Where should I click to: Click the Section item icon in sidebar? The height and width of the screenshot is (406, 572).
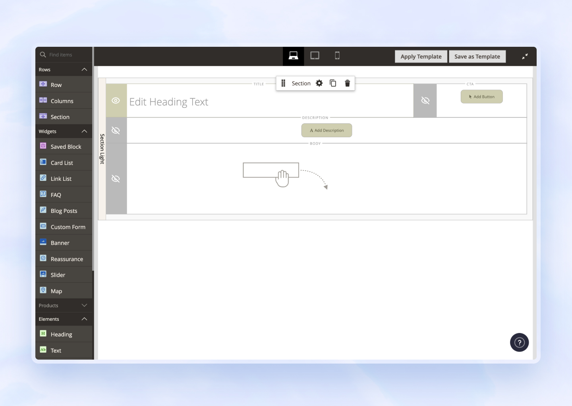click(43, 116)
